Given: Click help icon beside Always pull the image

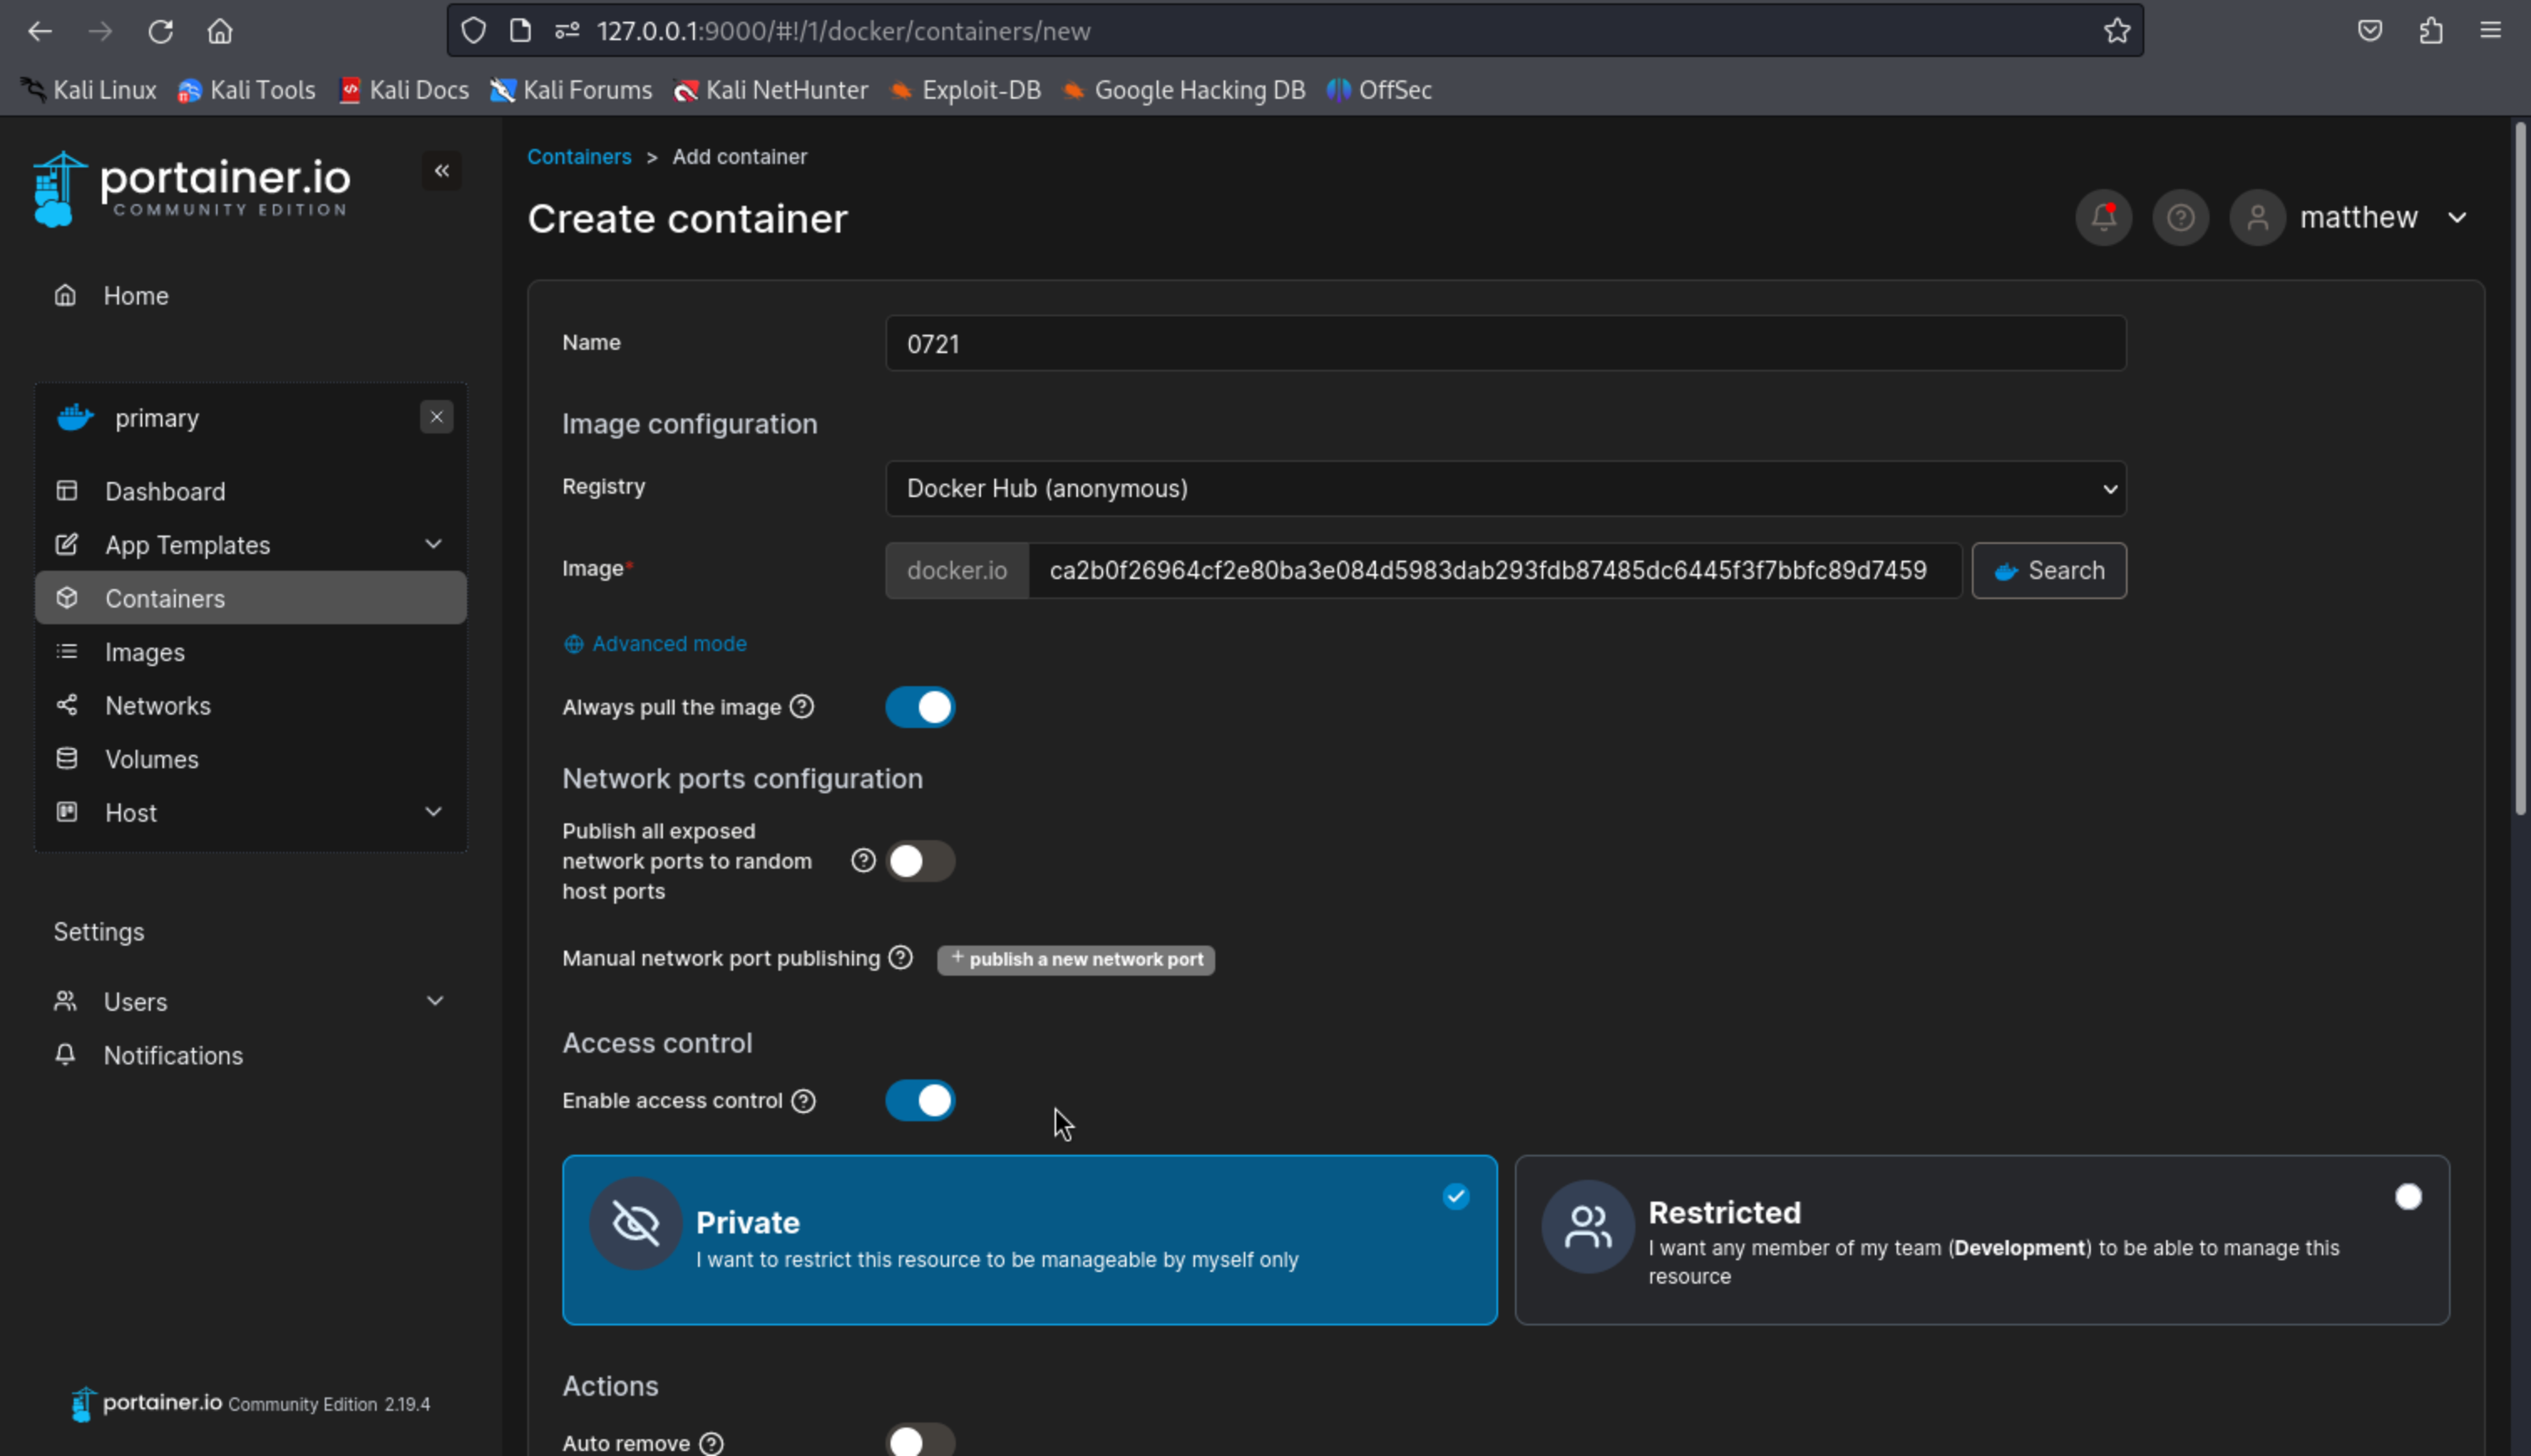Looking at the screenshot, I should pos(802,707).
